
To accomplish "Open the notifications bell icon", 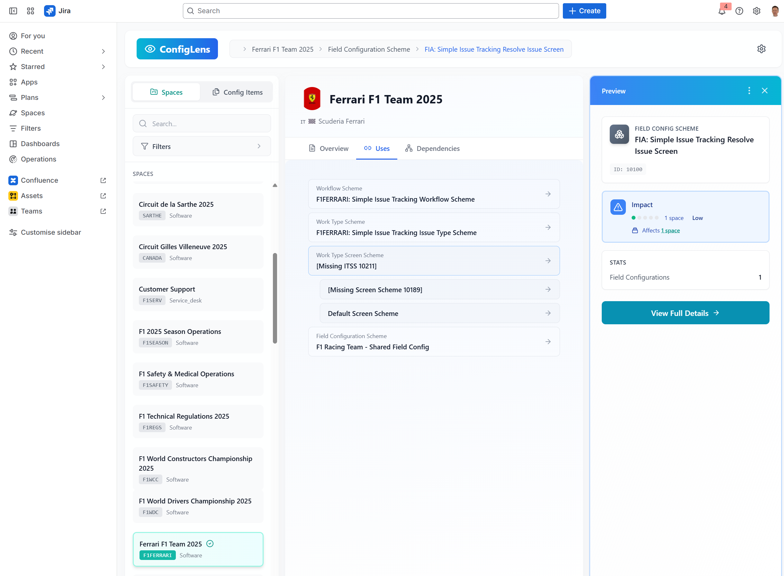I will click(722, 11).
